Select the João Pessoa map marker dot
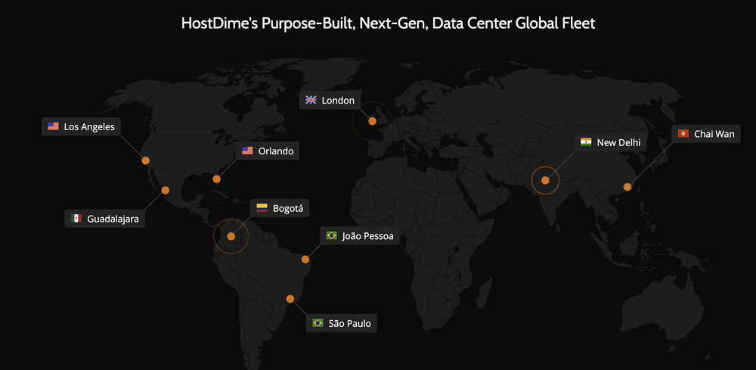The image size is (756, 370). [x=305, y=260]
